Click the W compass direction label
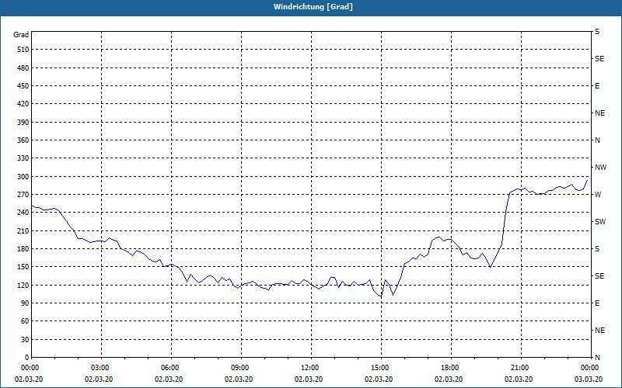 [x=598, y=195]
